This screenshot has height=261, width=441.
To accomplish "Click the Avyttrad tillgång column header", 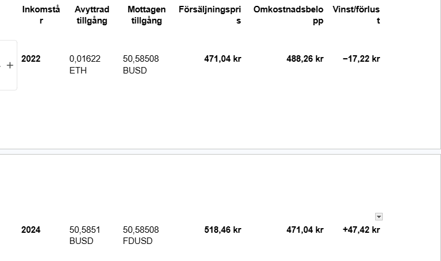I will click(x=92, y=15).
